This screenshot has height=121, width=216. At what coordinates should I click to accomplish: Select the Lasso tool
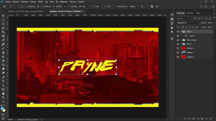(x=3, y=24)
